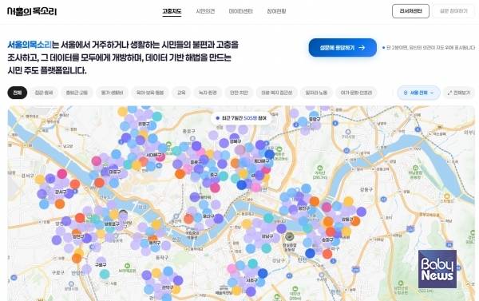Filter by 일자리·노동 category
Image resolution: width=479 pixels, height=301 pixels.
[316, 93]
